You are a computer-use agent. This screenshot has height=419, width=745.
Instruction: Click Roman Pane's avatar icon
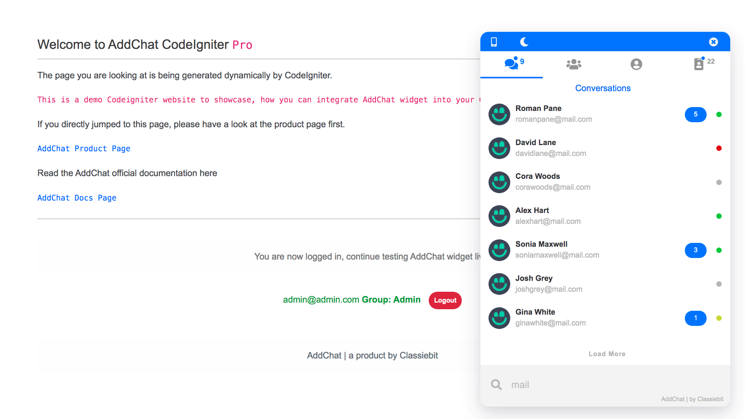(499, 114)
